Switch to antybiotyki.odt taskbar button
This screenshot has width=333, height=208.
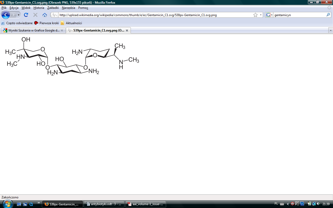(104, 204)
